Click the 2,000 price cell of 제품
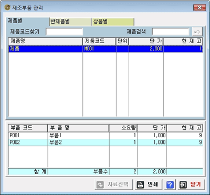Image resolution: width=210 pixels, height=195 pixels. pos(146,49)
